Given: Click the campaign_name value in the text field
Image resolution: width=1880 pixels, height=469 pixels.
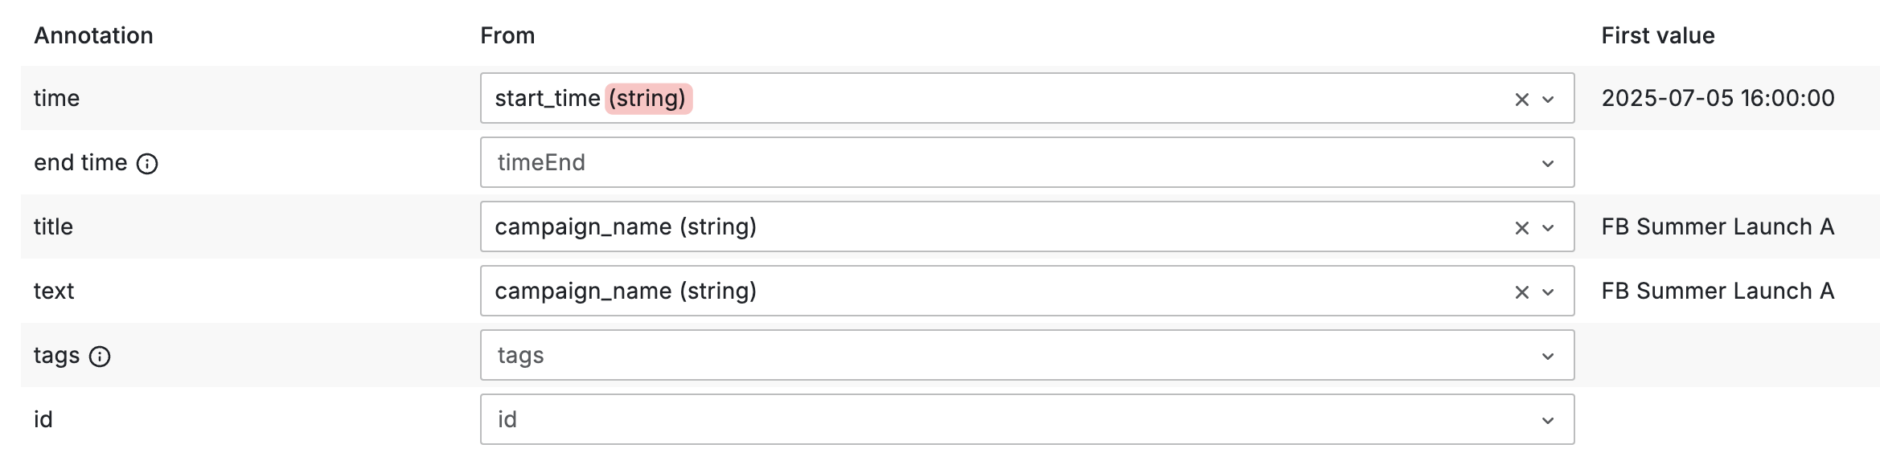Looking at the screenshot, I should pyautogui.click(x=626, y=291).
